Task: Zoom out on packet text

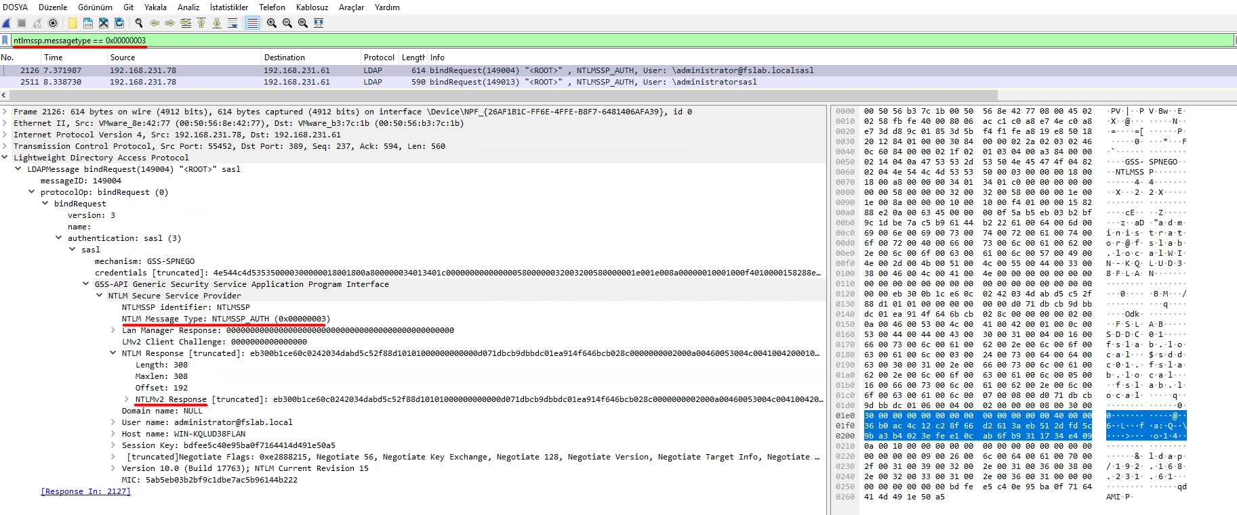Action: [x=287, y=23]
